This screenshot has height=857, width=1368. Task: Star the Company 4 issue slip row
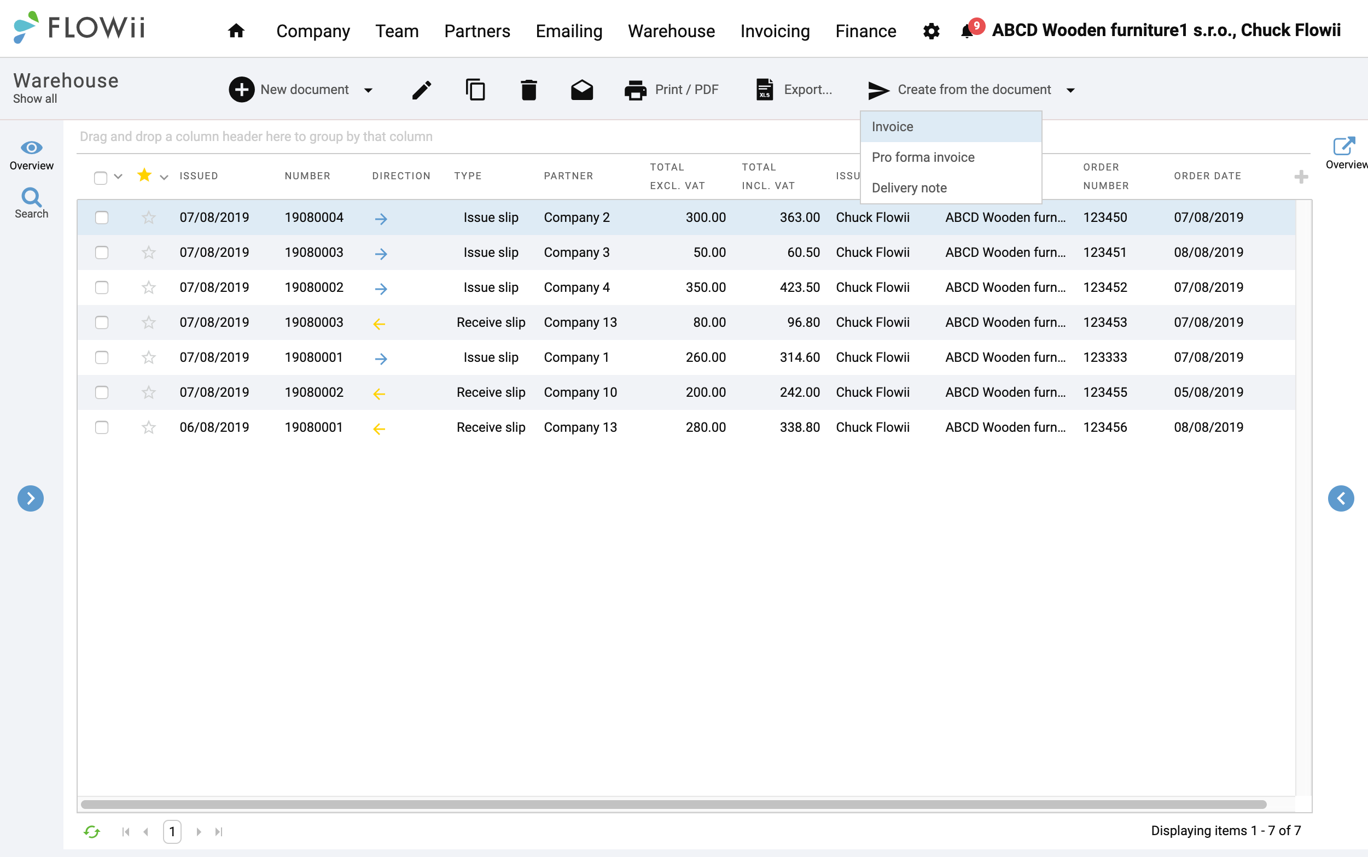(x=149, y=287)
